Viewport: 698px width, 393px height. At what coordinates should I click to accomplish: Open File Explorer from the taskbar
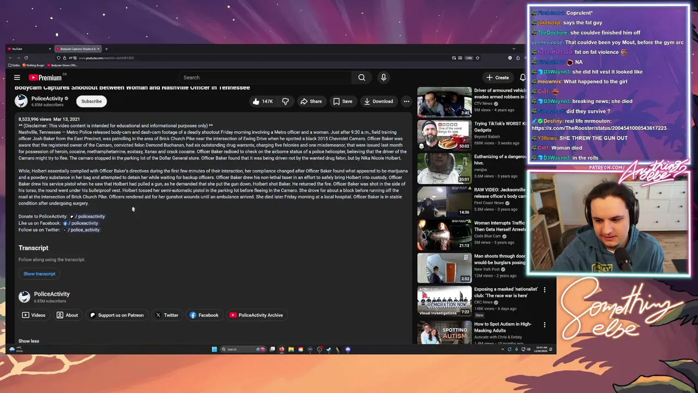(291, 349)
